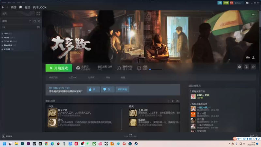Image resolution: width=261 pixels, height=147 pixels.
Task: Open File Explorer from the taskbar
Action: point(16,144)
